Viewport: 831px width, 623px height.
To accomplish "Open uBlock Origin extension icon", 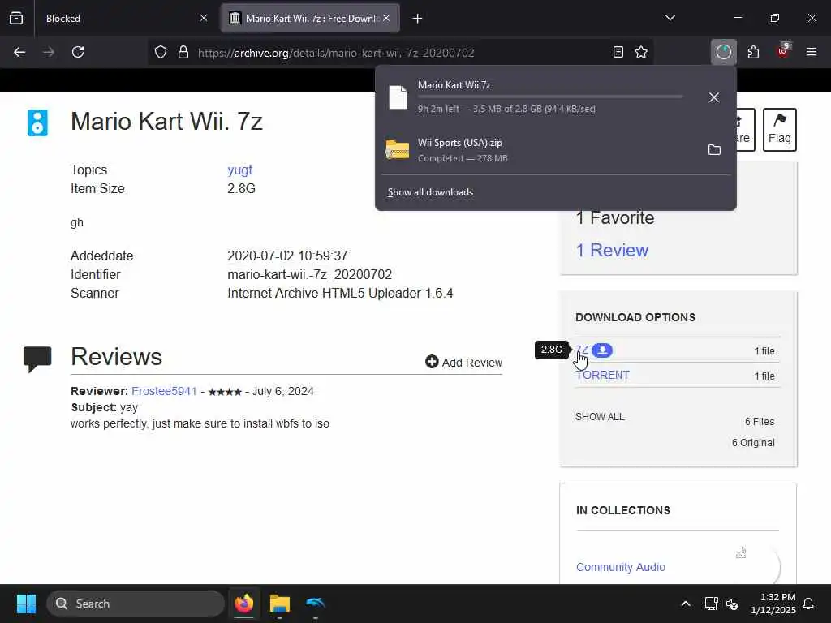I will click(783, 51).
